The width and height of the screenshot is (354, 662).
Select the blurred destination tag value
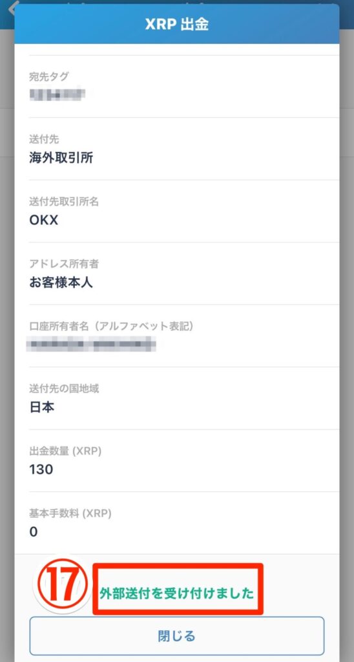click(57, 94)
